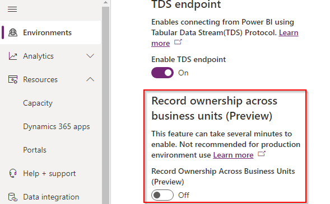Click the Data integration database icon

pos(13,197)
